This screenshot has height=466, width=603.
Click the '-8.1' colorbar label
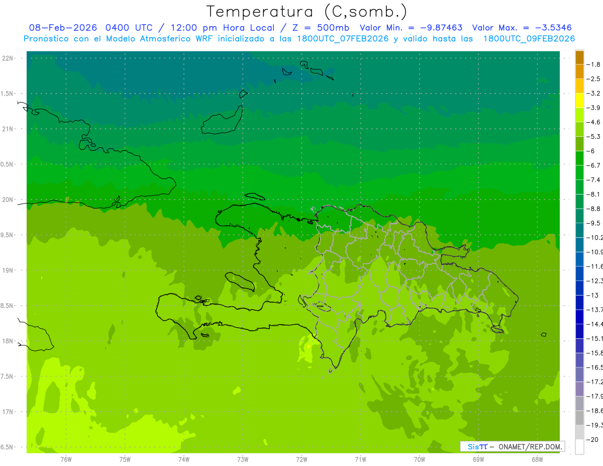click(594, 194)
